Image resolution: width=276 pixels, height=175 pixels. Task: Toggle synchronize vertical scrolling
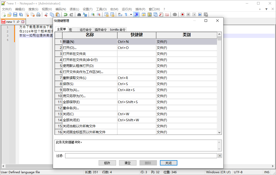pos(106,15)
